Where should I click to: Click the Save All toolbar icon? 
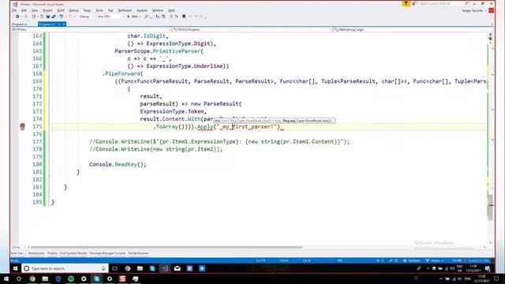54,17
